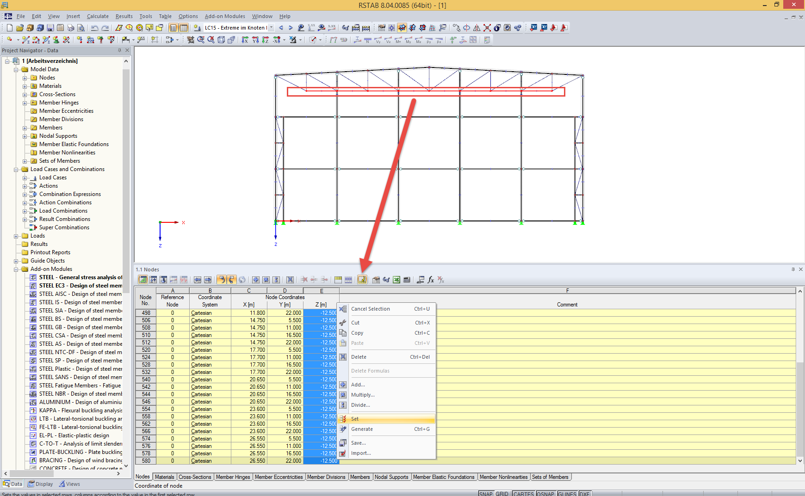Click the first icon in the table toolbar
This screenshot has width=805, height=496.
click(143, 280)
